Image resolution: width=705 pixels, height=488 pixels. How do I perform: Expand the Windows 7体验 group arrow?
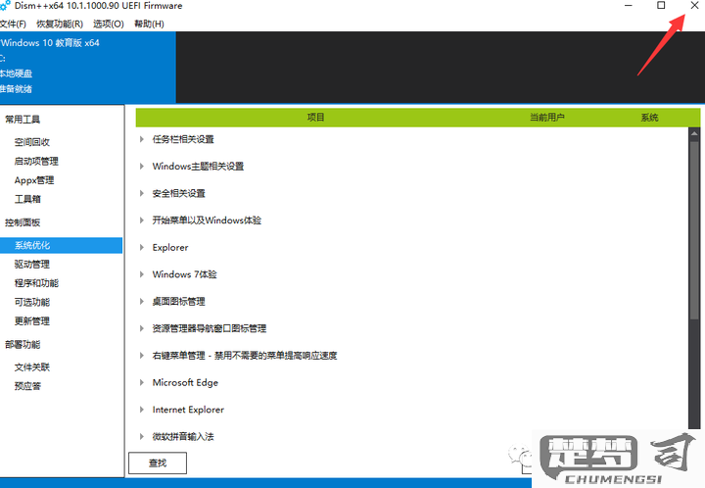(142, 274)
